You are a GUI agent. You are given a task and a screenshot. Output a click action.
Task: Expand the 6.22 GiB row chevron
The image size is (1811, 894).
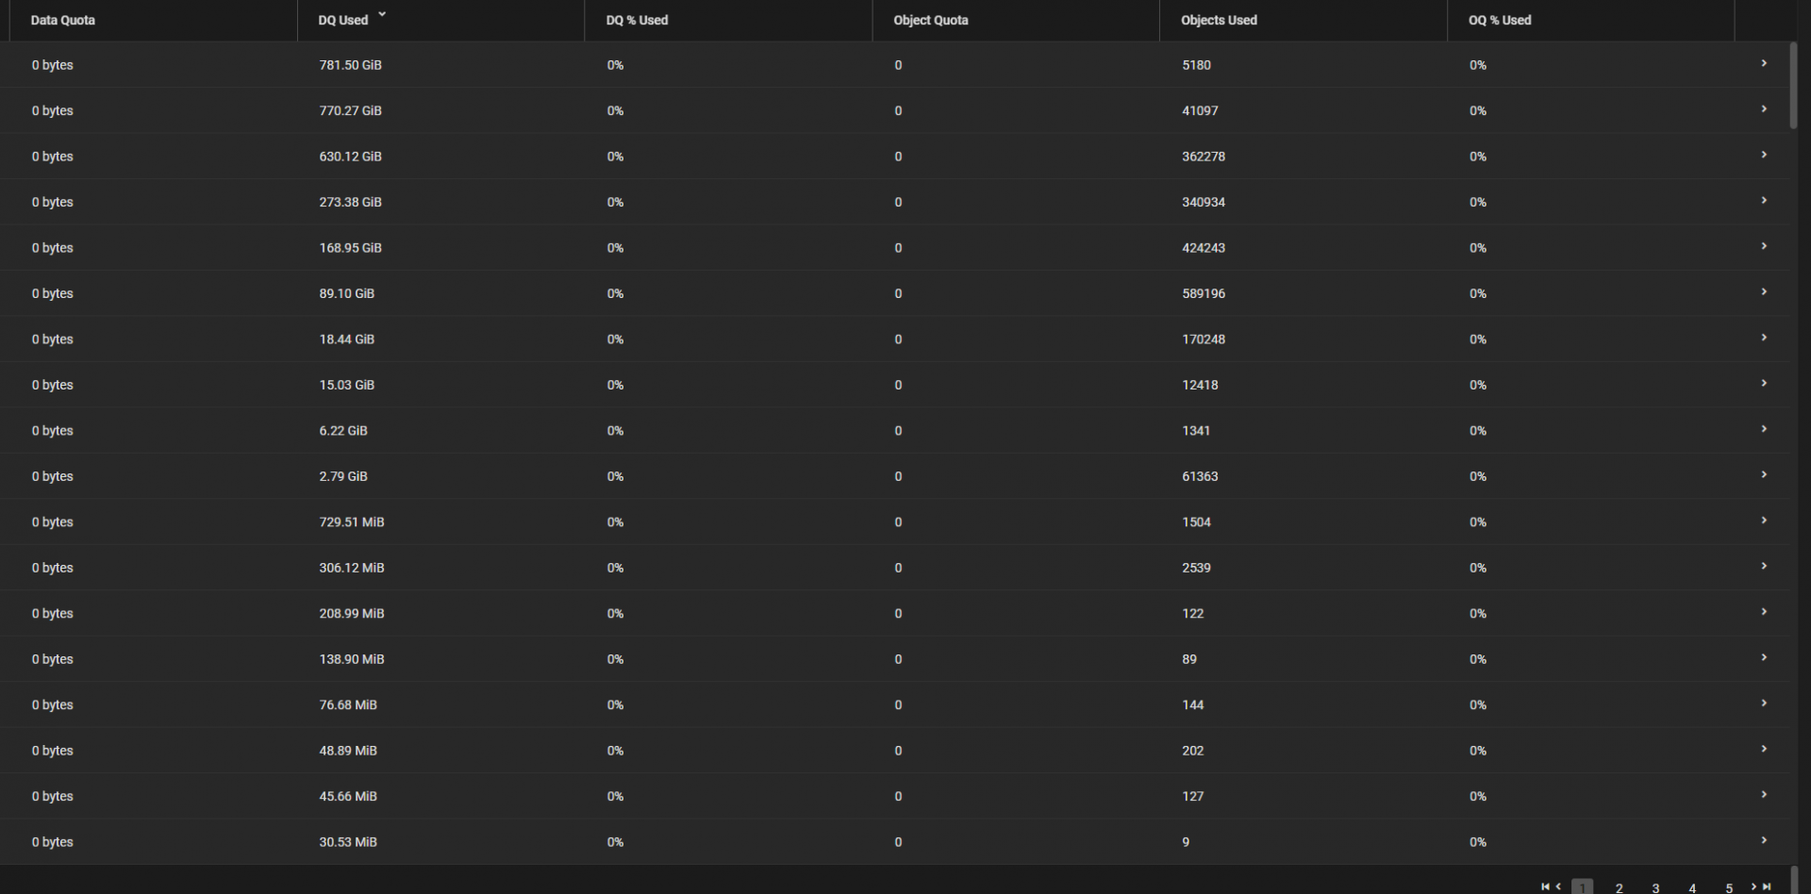(1764, 429)
